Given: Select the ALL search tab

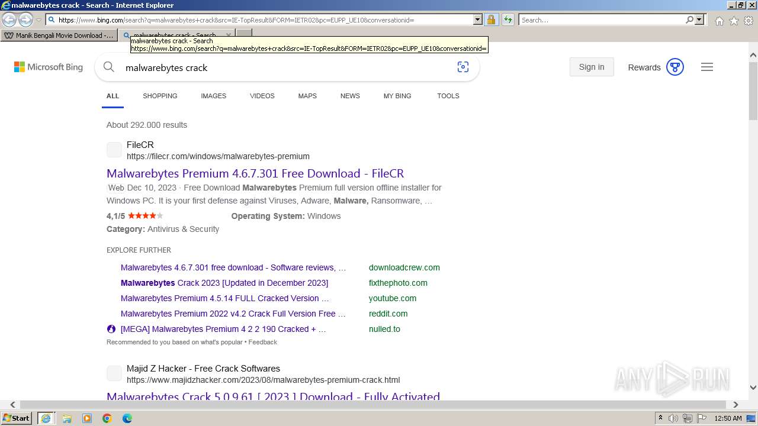Looking at the screenshot, I should point(113,96).
